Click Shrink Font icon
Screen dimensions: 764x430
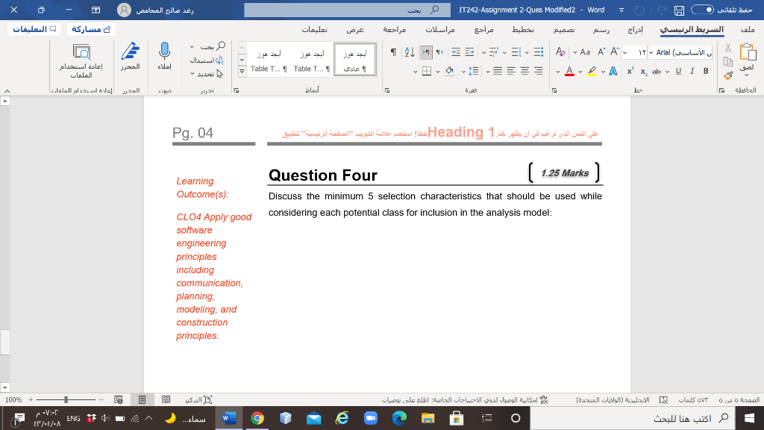[x=601, y=52]
